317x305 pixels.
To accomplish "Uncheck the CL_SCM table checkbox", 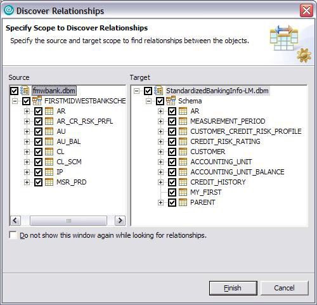I will click(38, 162).
